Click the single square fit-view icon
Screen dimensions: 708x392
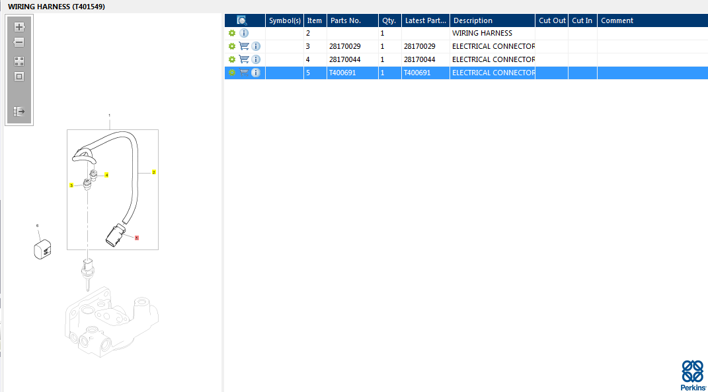(19, 77)
